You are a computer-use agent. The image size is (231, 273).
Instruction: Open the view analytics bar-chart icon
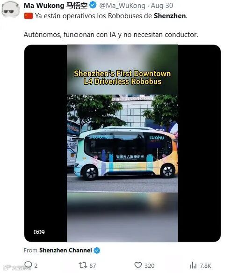tap(193, 266)
